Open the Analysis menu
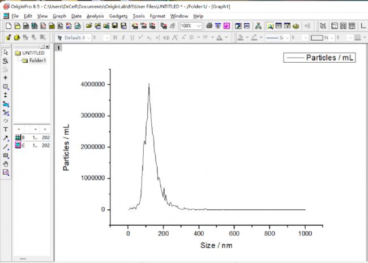368x263 pixels. tap(95, 16)
